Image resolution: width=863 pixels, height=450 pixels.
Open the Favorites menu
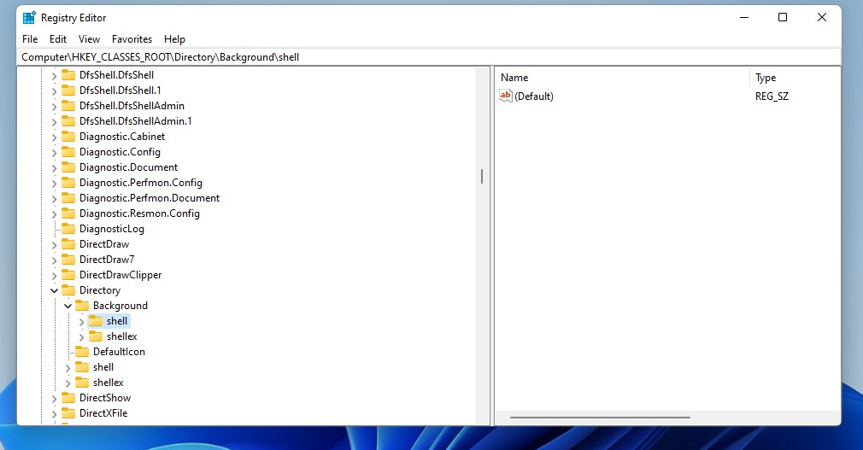[x=132, y=39]
